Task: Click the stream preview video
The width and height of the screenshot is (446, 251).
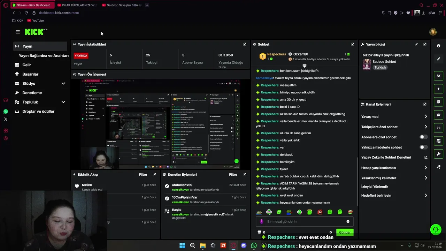Action: tap(161, 124)
